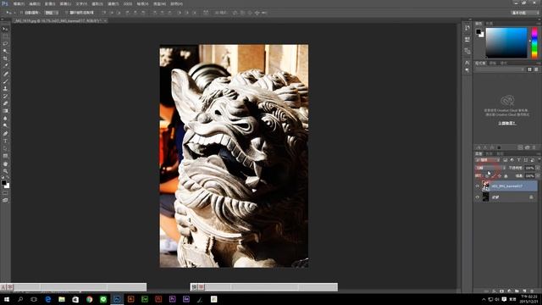Select the Rectangular Marquee tool
Screen dimensions: 542x305
[5, 36]
